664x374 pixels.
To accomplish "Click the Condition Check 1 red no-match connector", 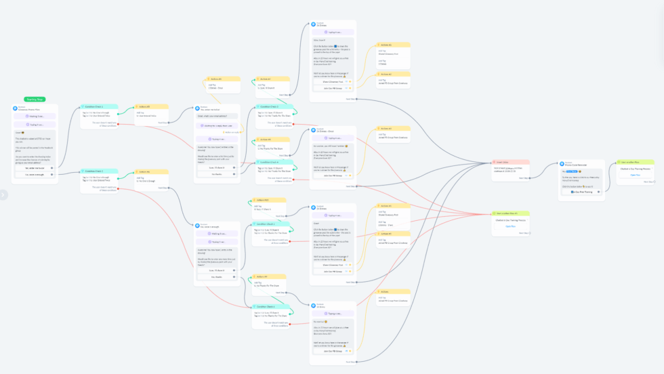I will tap(118, 124).
